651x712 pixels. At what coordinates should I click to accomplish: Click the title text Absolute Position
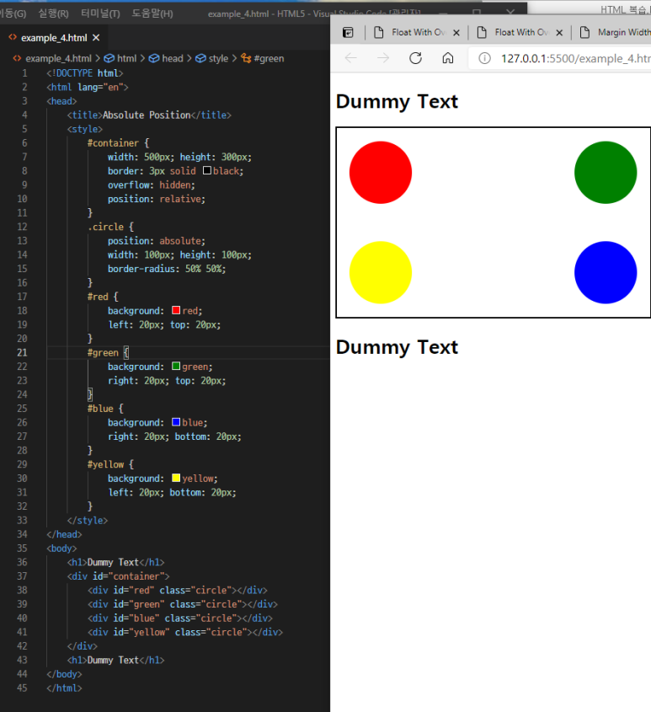[147, 115]
